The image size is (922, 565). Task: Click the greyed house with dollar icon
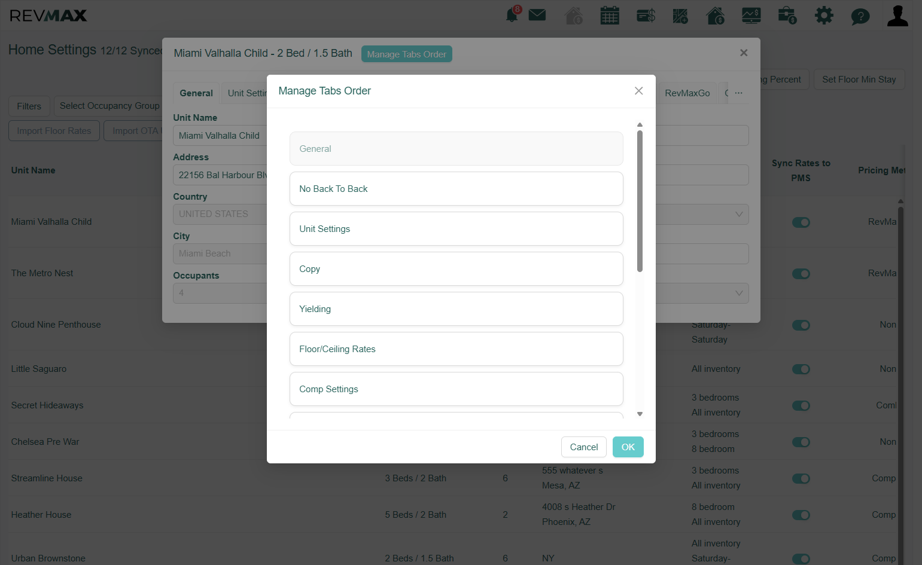574,16
